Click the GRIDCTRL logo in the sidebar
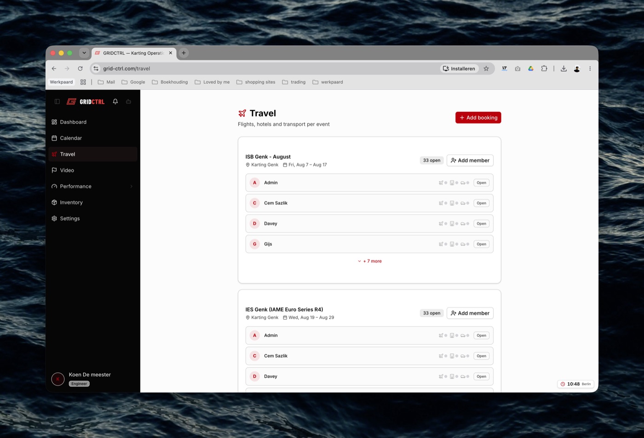644x438 pixels. coord(86,102)
